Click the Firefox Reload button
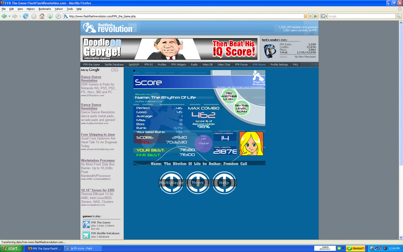This screenshot has width=403, height=252. pyautogui.click(x=26, y=16)
